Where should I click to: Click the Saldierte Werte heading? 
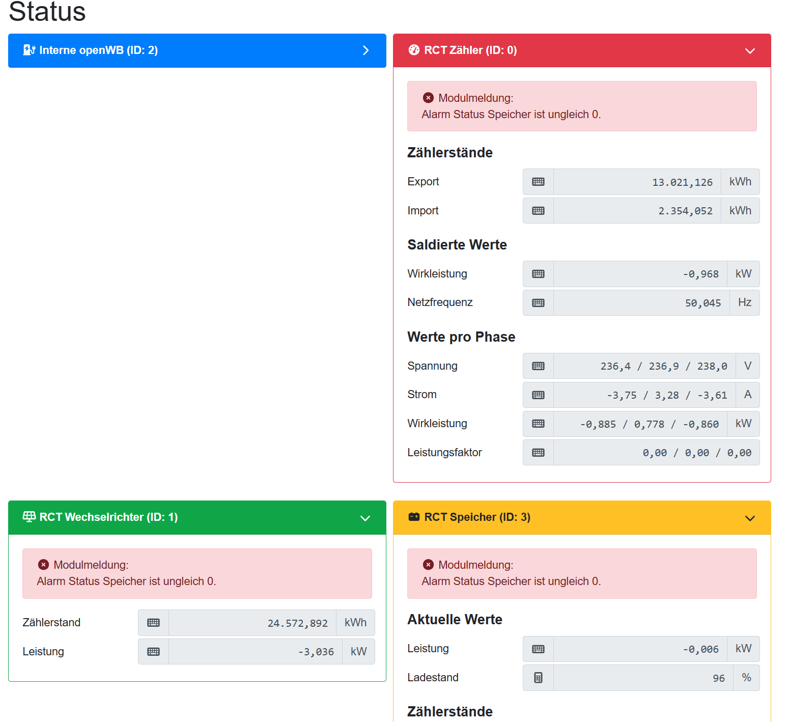click(x=457, y=245)
